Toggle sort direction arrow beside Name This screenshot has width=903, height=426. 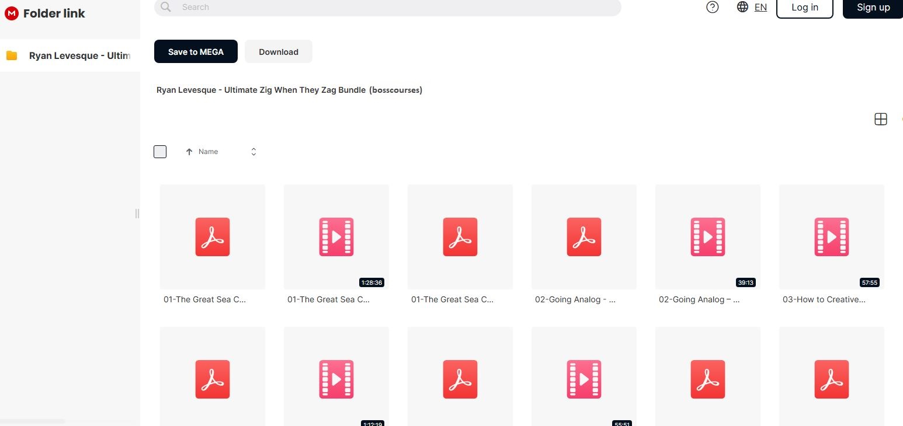tap(189, 152)
